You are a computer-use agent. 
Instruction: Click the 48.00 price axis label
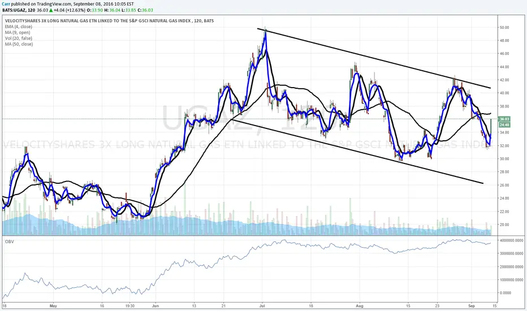[504, 41]
